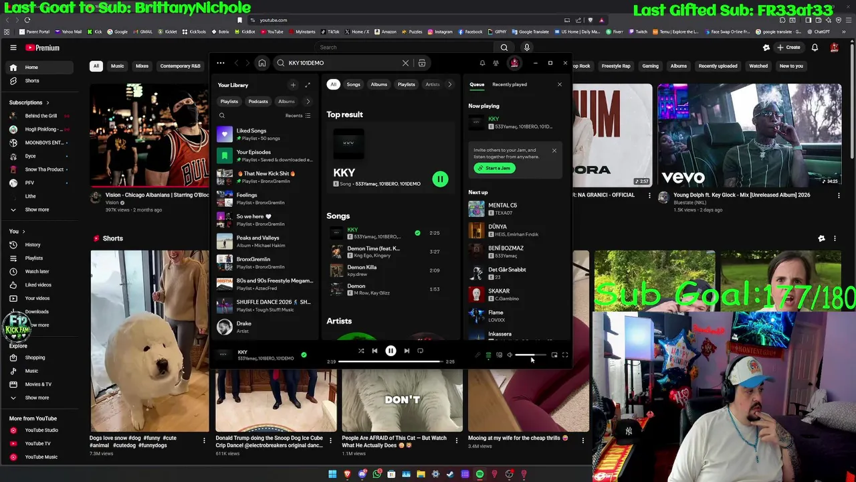Search YouTube by voice microphone icon
This screenshot has width=856, height=482.
coord(527,48)
